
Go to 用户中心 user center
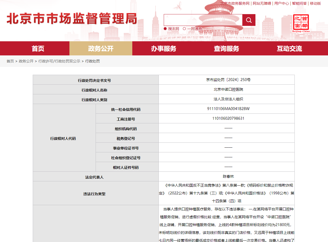coord(282,3)
